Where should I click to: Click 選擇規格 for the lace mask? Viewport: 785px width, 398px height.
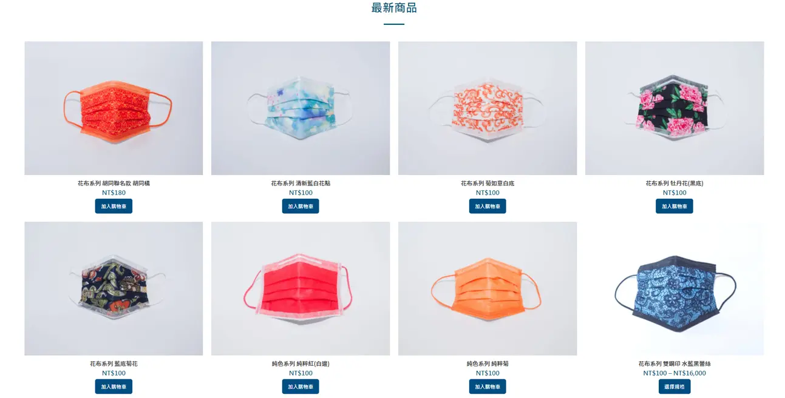pos(675,386)
